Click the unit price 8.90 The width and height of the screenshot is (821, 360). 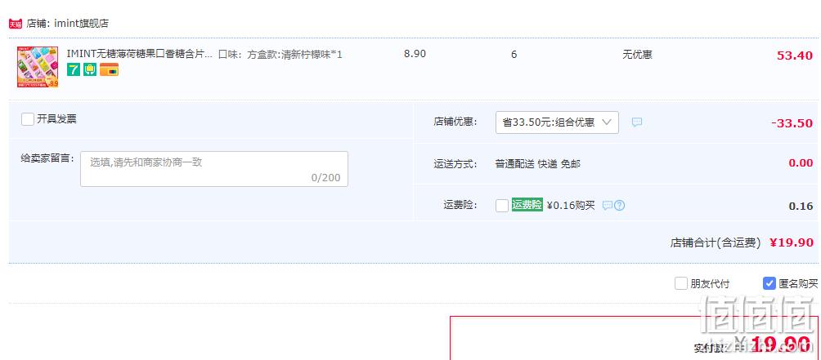415,54
